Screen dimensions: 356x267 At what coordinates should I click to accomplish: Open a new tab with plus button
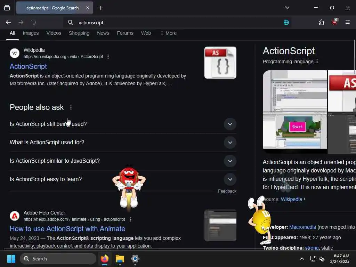click(100, 8)
